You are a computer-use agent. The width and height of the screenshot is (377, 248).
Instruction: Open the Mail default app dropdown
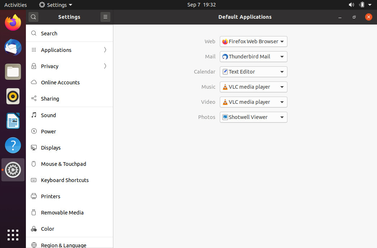tap(253, 57)
